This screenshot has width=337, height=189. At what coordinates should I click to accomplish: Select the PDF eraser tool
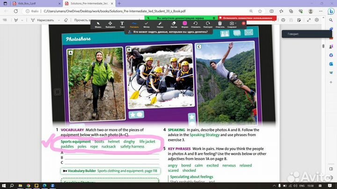[66, 20]
